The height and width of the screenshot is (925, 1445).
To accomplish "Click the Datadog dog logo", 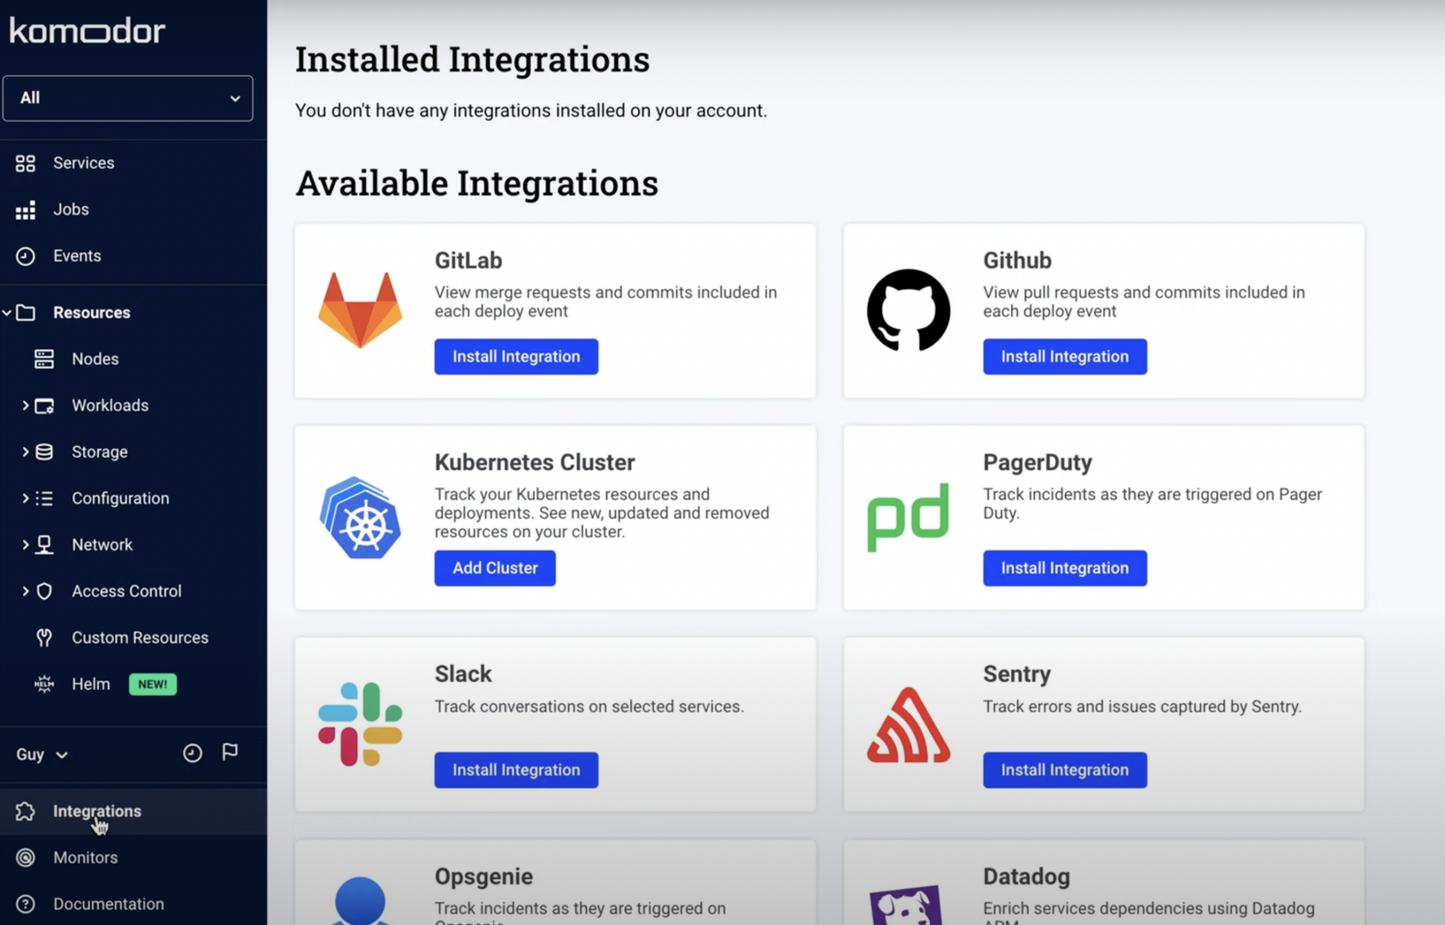I will pyautogui.click(x=906, y=905).
